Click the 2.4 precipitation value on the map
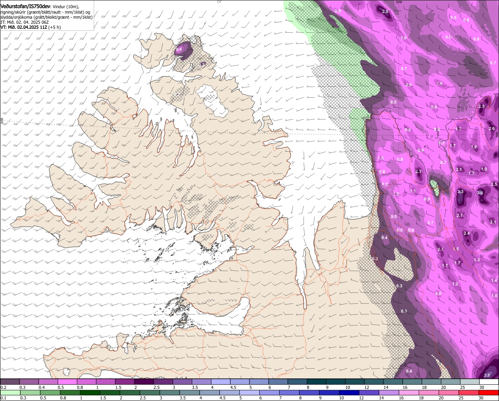This screenshot has height=401, width=499. pos(467,233)
